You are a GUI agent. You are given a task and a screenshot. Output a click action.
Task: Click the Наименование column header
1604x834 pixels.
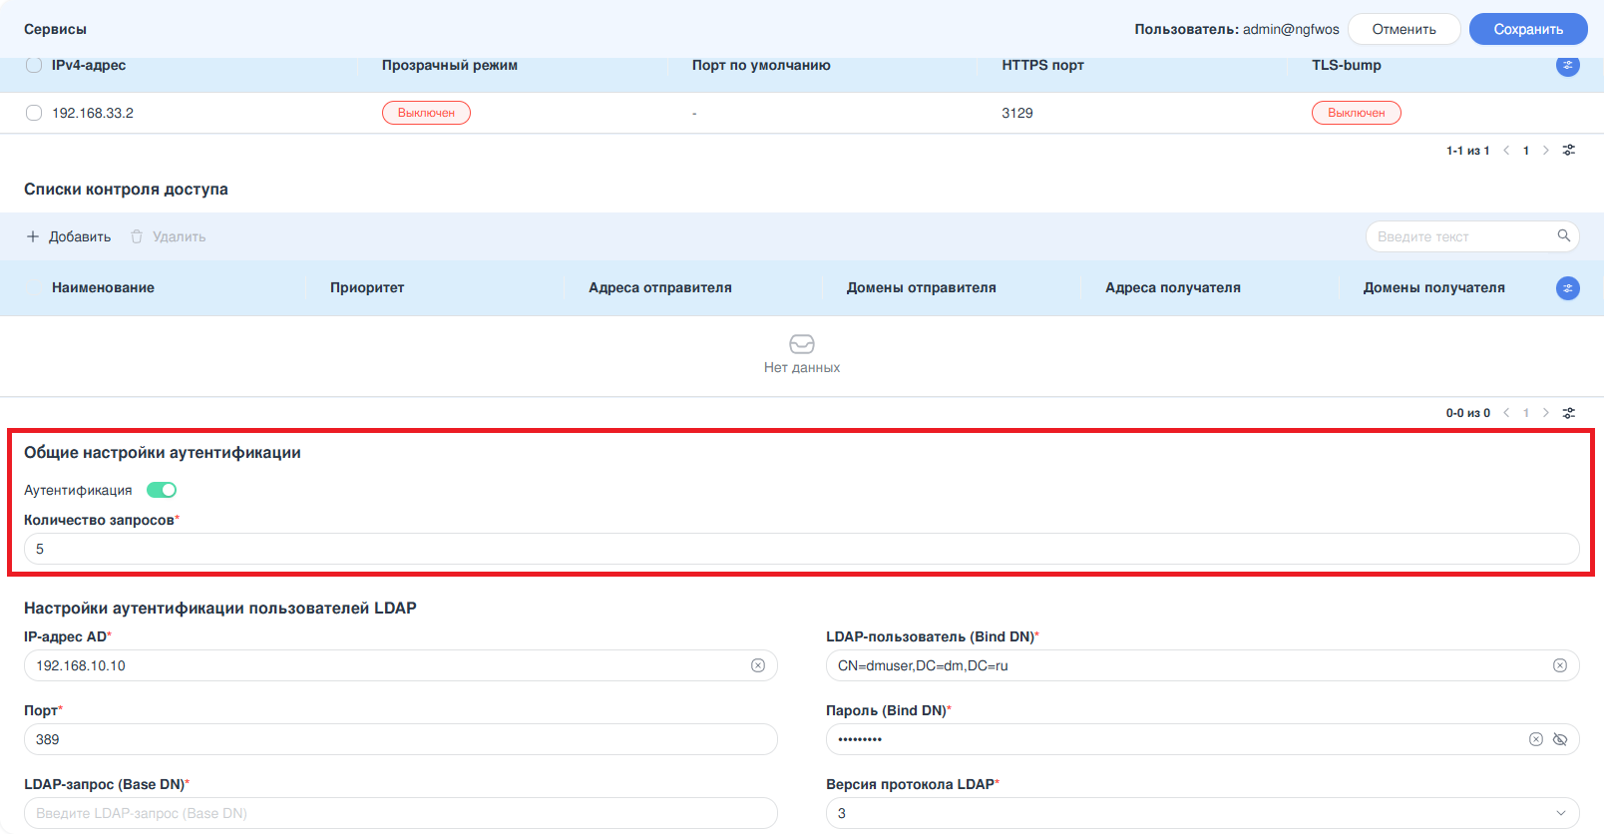[x=103, y=287]
